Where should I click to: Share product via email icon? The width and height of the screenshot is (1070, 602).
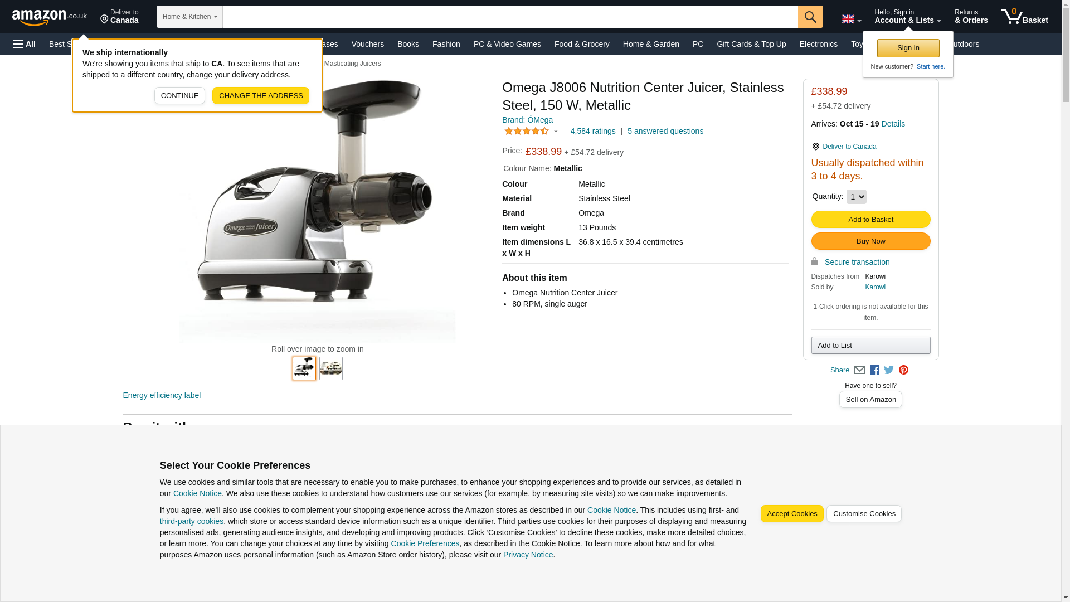(859, 370)
